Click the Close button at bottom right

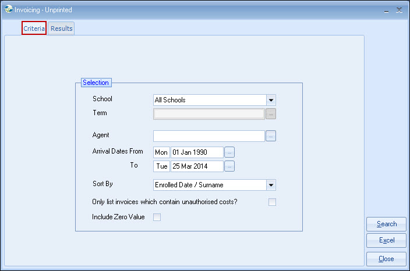[x=386, y=259]
